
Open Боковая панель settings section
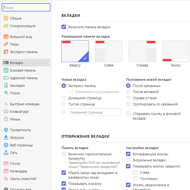[23, 70]
